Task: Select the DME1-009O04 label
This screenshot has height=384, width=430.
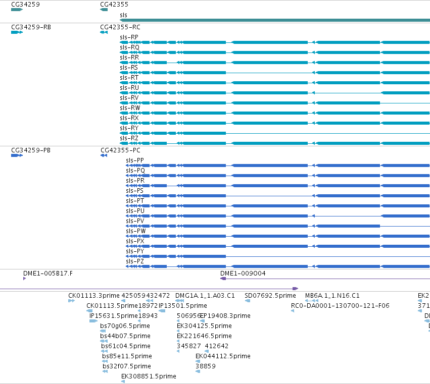Action: click(x=243, y=273)
